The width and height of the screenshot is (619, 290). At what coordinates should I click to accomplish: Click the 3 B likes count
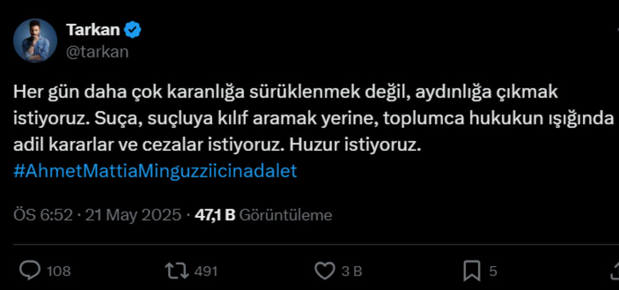tap(351, 272)
